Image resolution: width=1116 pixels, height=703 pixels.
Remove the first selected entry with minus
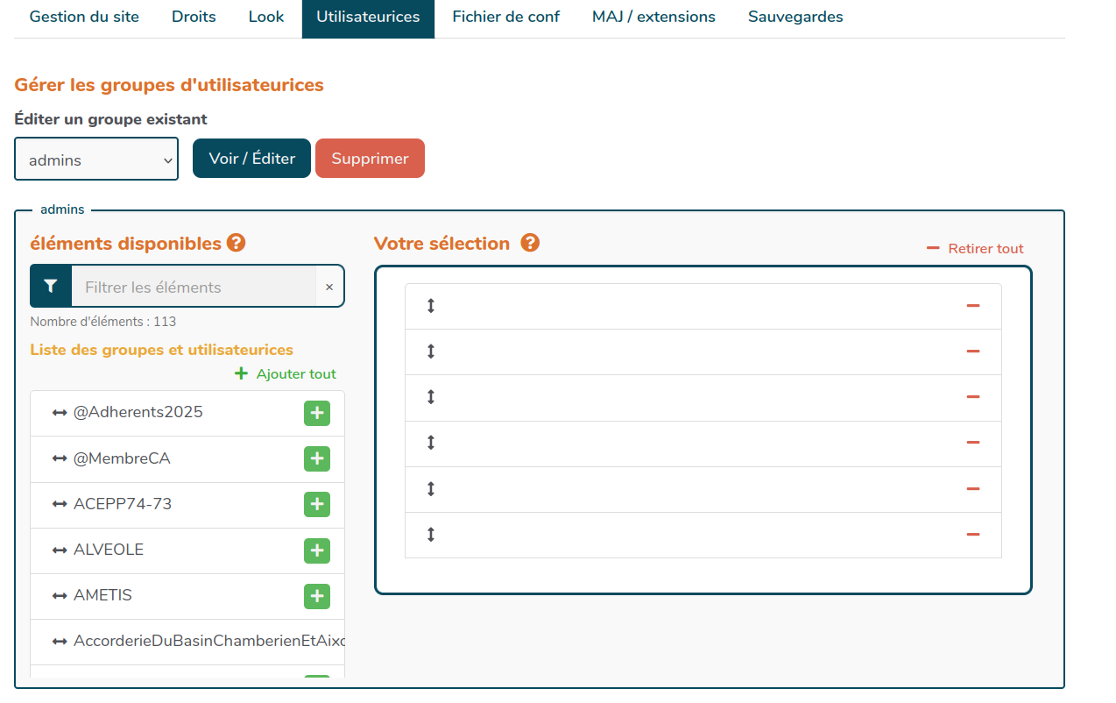(972, 306)
